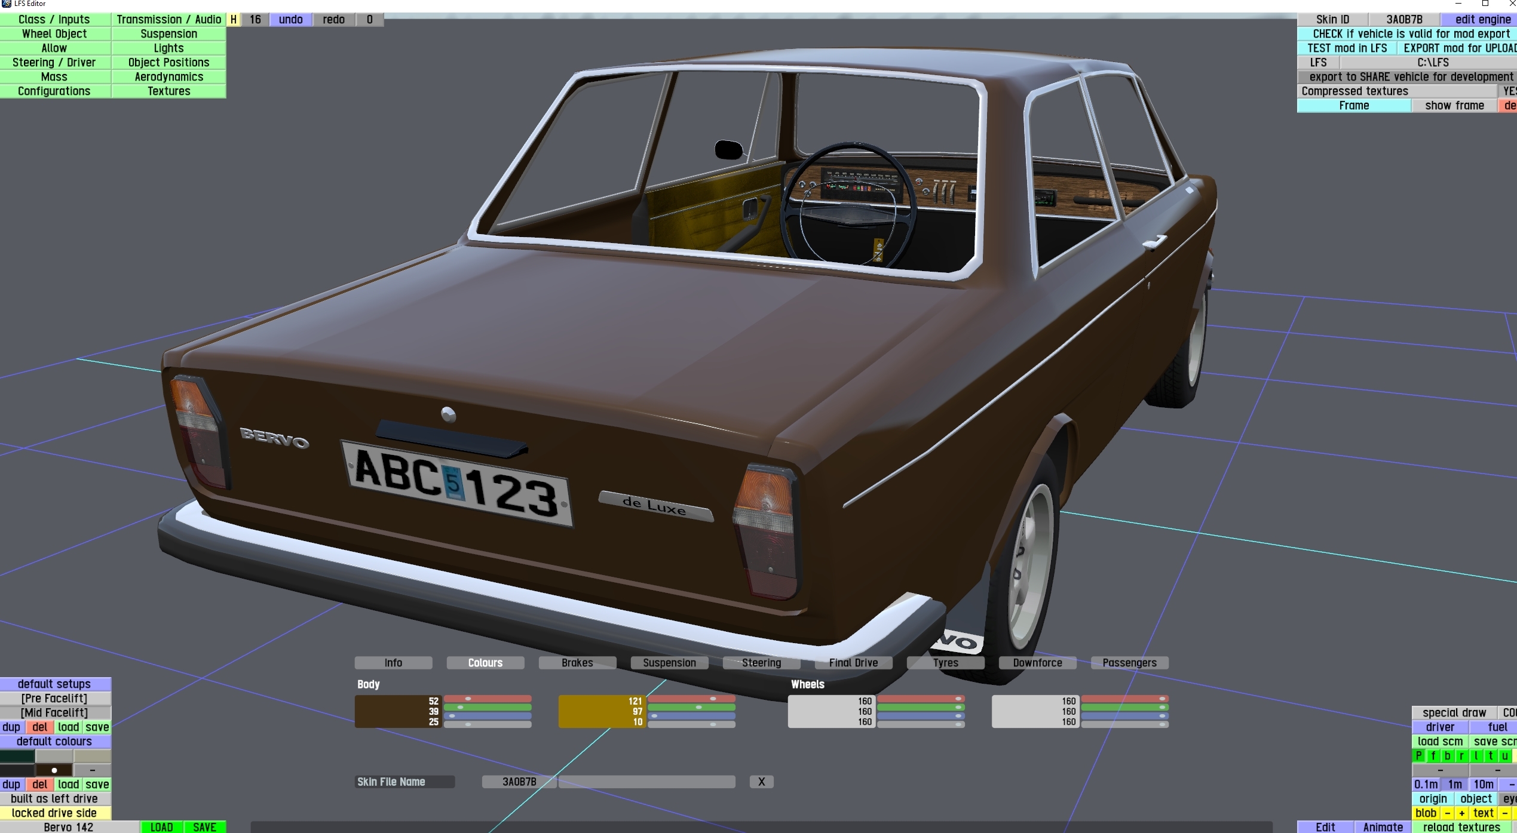Open the Lights section
Viewport: 1517px width, 833px height.
pyautogui.click(x=168, y=48)
